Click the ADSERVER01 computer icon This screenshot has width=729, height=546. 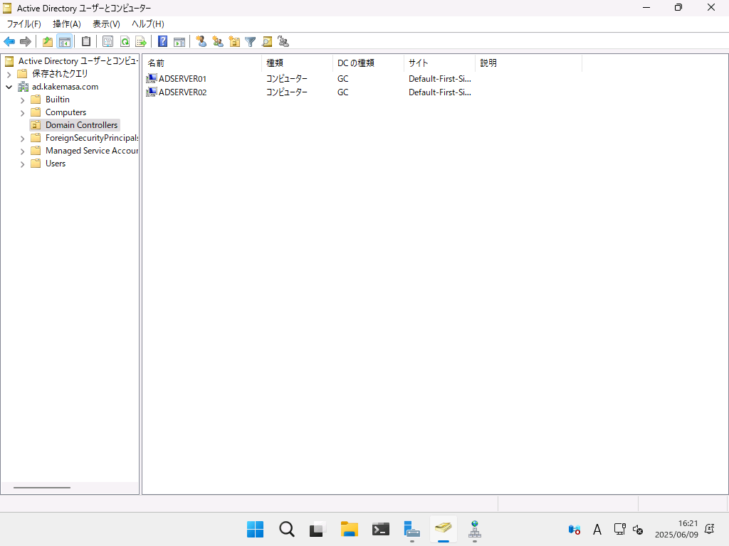point(151,78)
